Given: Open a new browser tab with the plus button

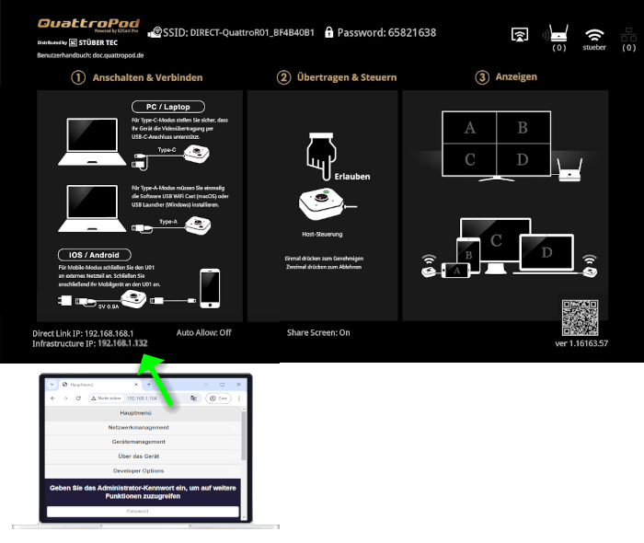Looking at the screenshot, I should pos(149,385).
